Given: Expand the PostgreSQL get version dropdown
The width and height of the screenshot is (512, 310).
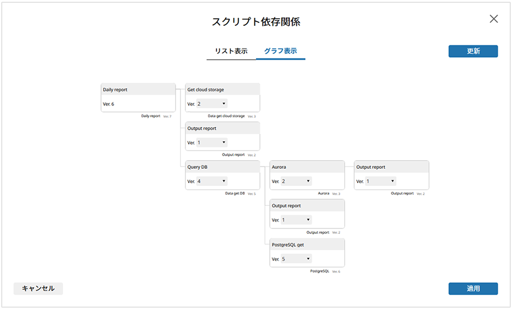Looking at the screenshot, I should coord(296,259).
